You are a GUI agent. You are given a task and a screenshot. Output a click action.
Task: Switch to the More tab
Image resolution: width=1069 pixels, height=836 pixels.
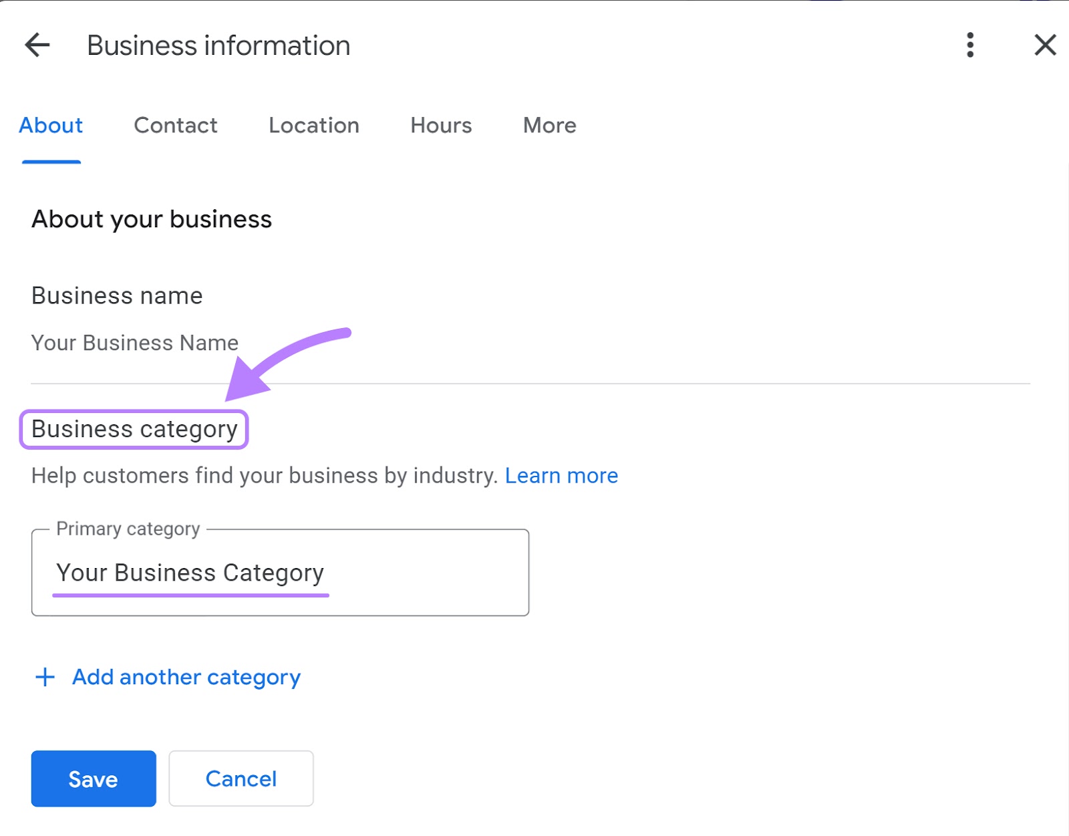pos(549,125)
